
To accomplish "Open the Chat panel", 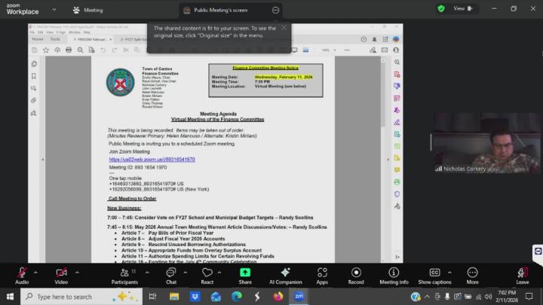I will click(x=170, y=273).
